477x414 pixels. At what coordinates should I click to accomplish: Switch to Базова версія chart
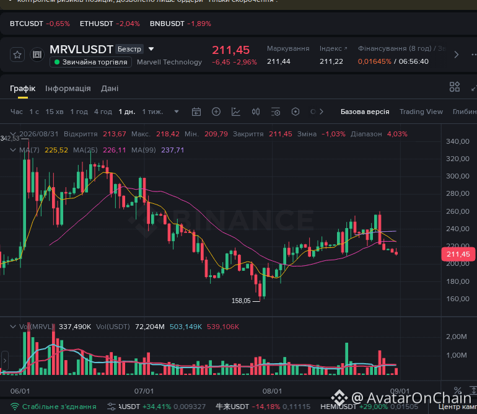(365, 112)
